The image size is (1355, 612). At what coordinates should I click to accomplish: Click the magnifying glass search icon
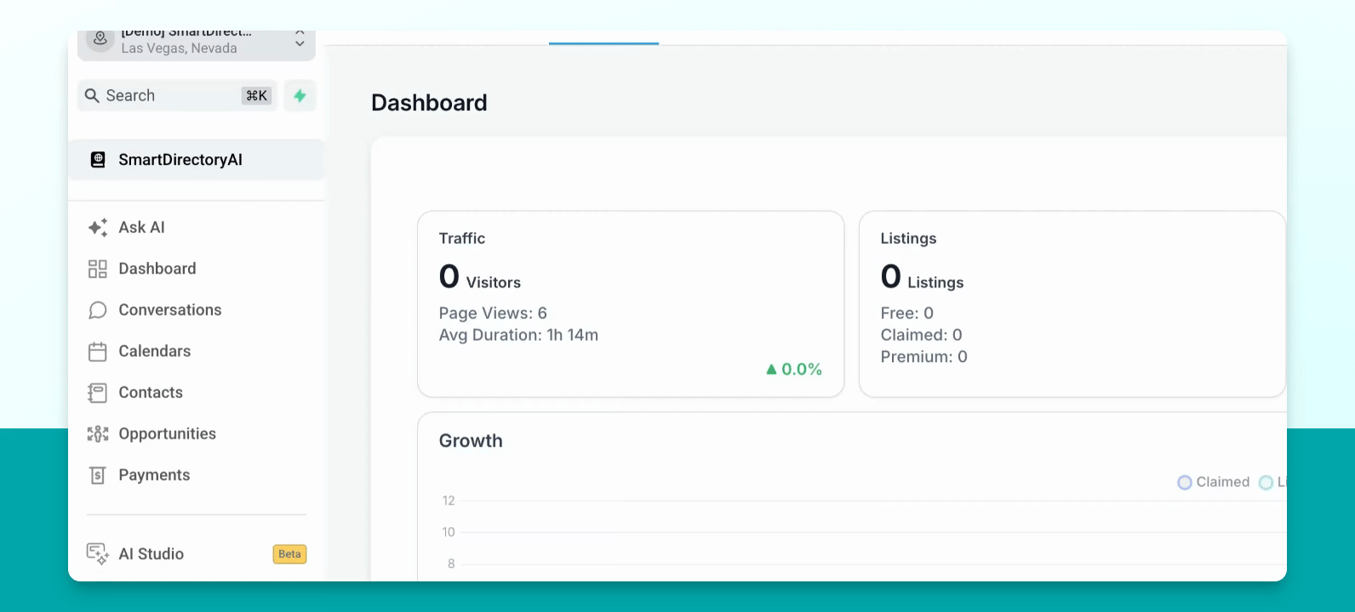pyautogui.click(x=92, y=96)
